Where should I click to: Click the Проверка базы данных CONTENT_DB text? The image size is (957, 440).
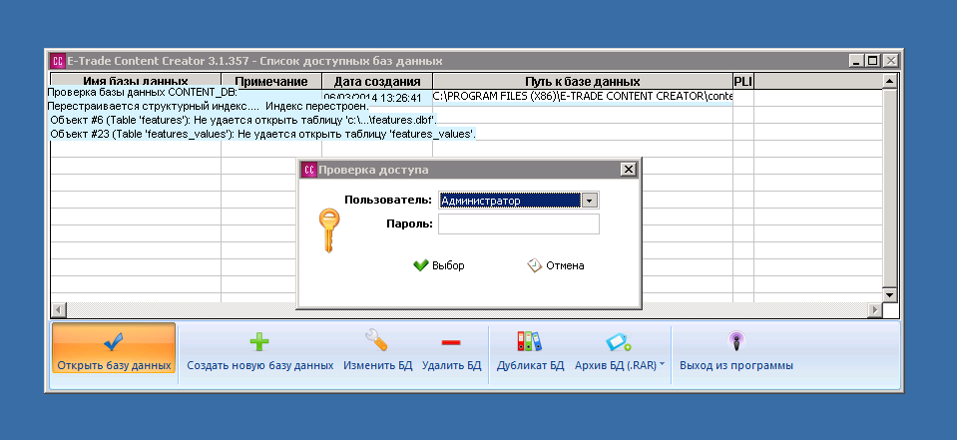tap(142, 92)
